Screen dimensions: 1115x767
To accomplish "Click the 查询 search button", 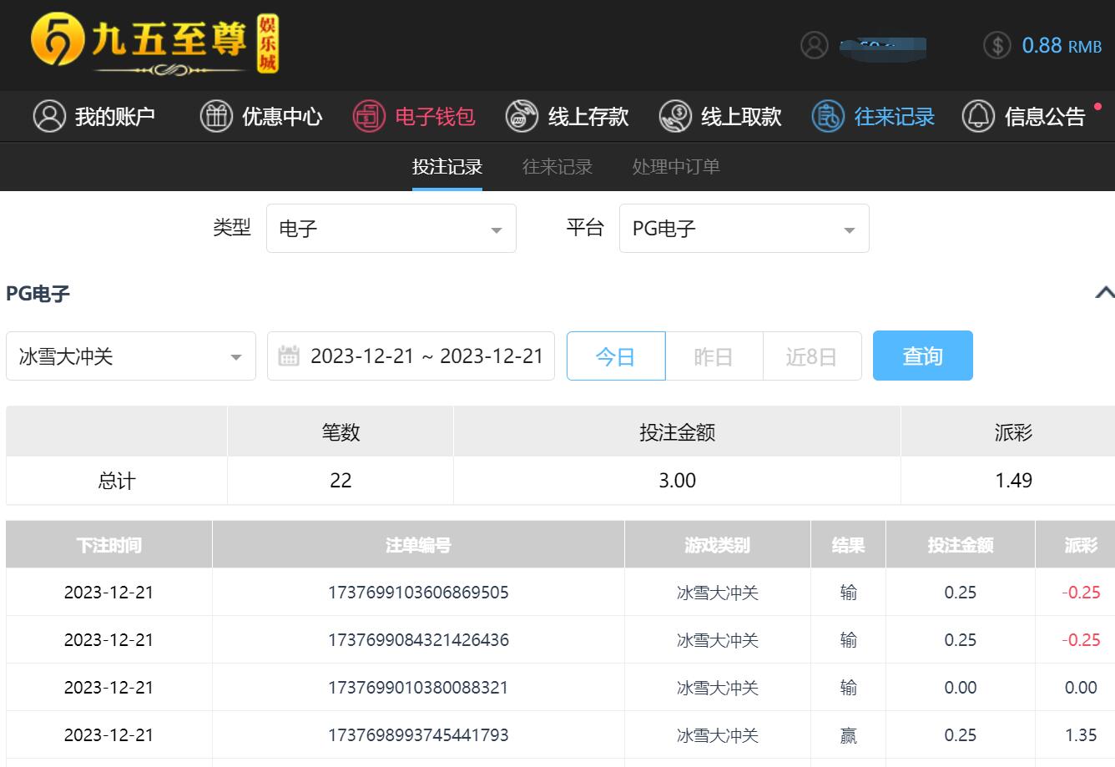I will pos(922,356).
